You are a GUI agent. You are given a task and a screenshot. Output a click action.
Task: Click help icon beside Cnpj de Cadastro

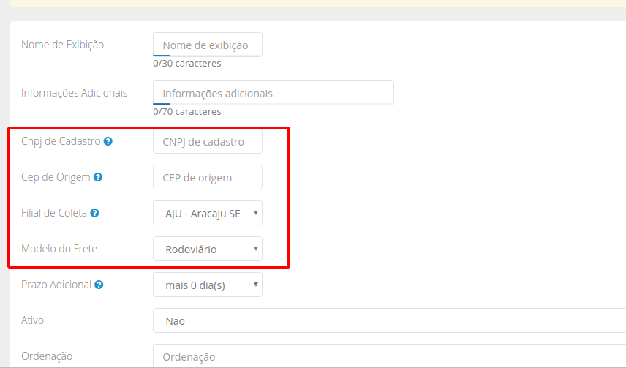(108, 141)
